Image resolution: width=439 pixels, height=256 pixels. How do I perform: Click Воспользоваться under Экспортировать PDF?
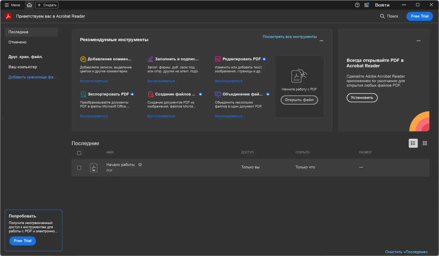click(94, 116)
